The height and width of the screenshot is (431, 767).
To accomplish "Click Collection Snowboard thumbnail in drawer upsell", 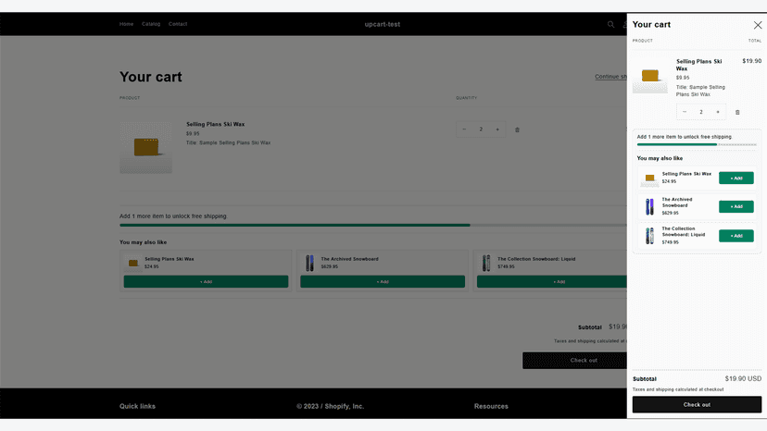I will click(x=649, y=236).
